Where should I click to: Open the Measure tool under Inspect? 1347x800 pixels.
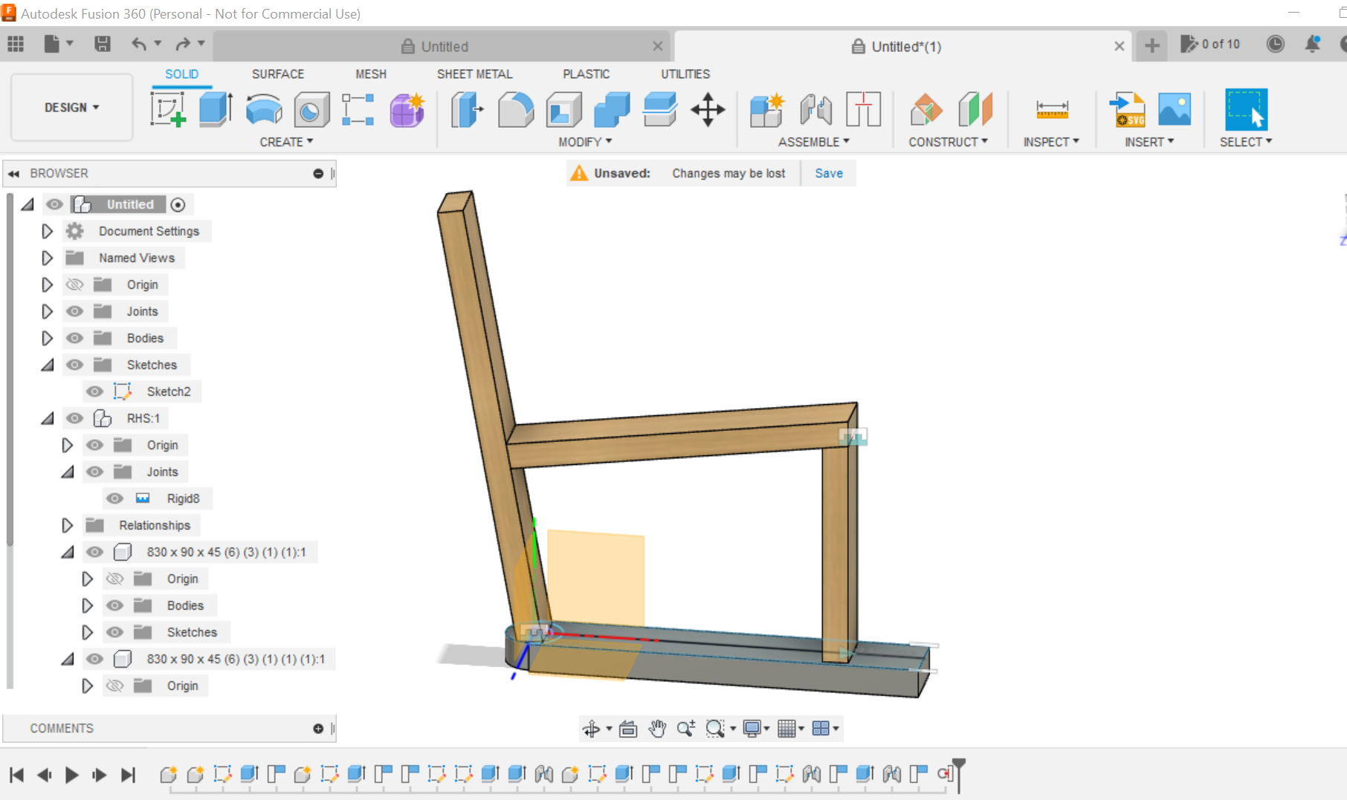coord(1051,109)
